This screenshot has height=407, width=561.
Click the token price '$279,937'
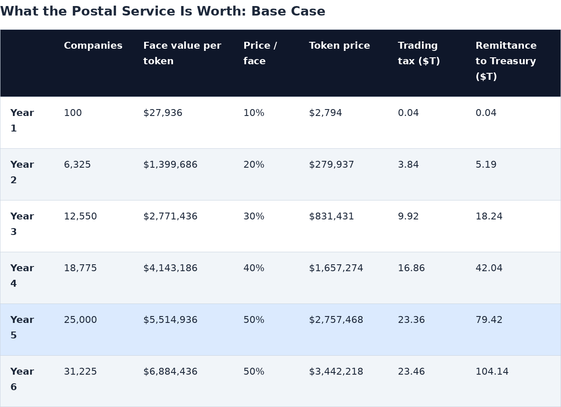point(331,165)
